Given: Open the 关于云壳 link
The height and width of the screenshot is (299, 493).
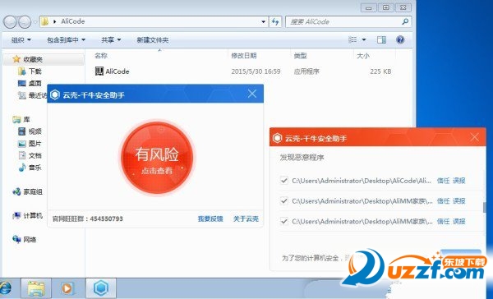Looking at the screenshot, I should tap(246, 218).
